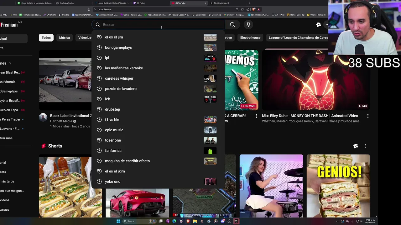Select suggestion 'pozole de lavadero'
The image size is (401, 225).
pyautogui.click(x=158, y=89)
